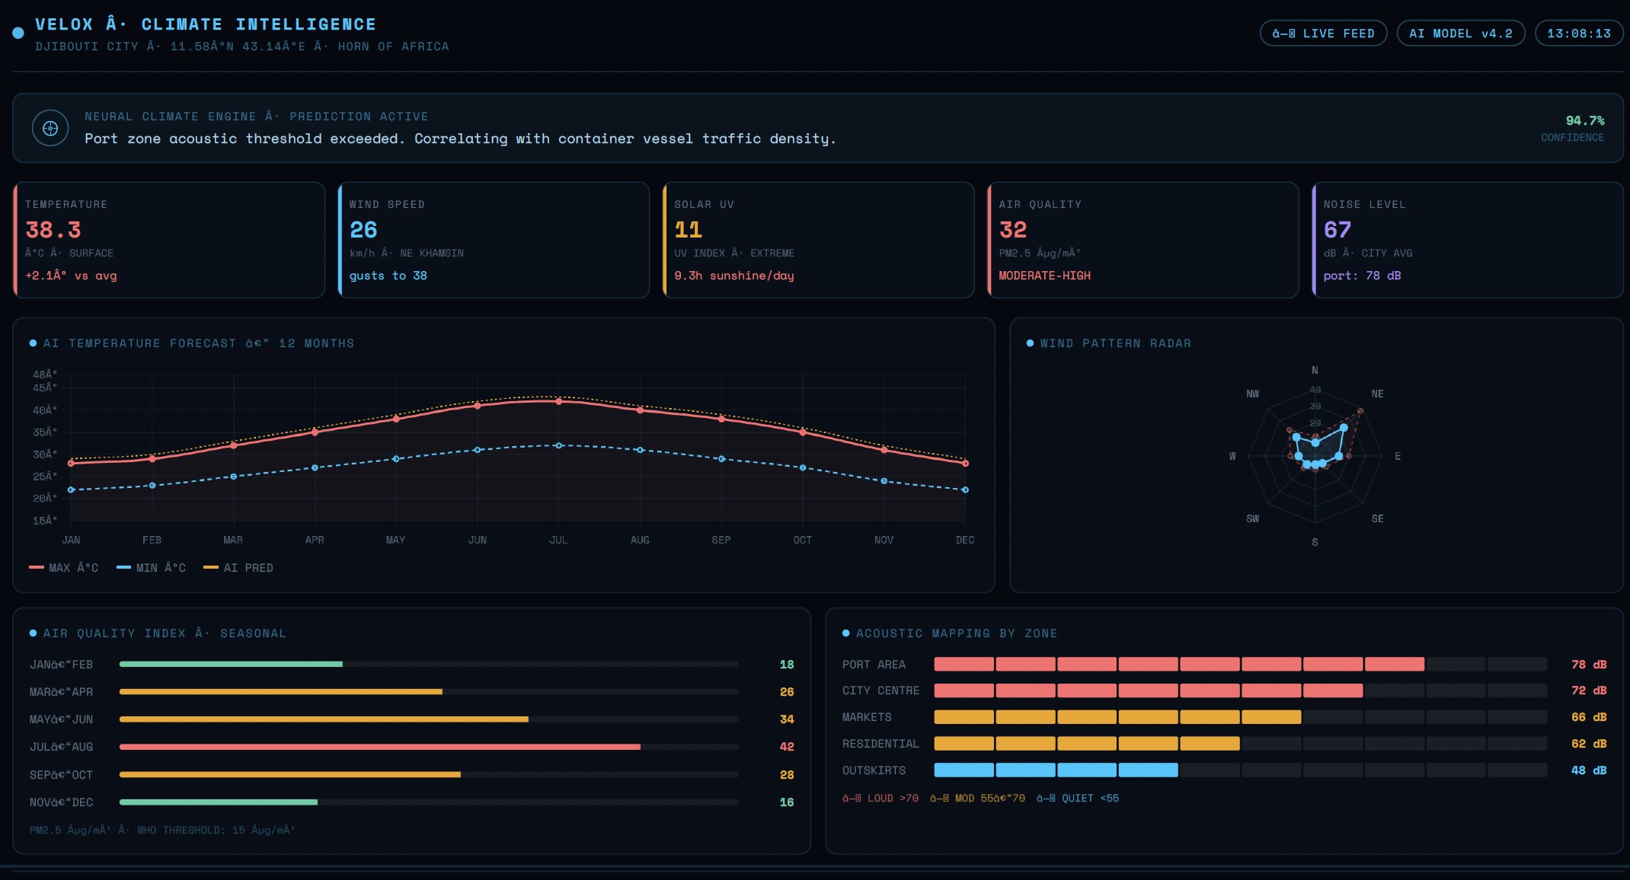
Task: Toggle the AI PRED forecast line legend
Action: pyautogui.click(x=238, y=567)
